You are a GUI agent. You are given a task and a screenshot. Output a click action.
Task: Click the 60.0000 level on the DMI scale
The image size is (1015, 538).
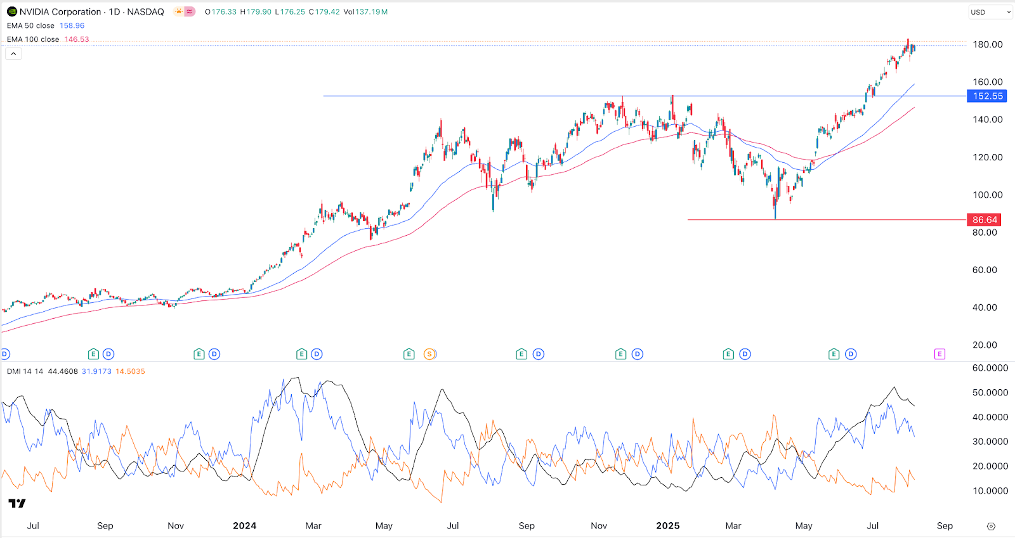pyautogui.click(x=990, y=368)
